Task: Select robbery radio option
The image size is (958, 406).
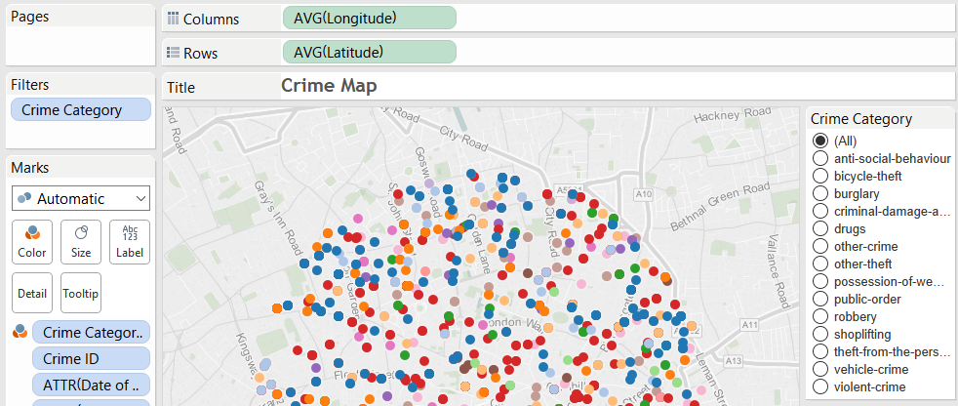Action: coord(819,317)
